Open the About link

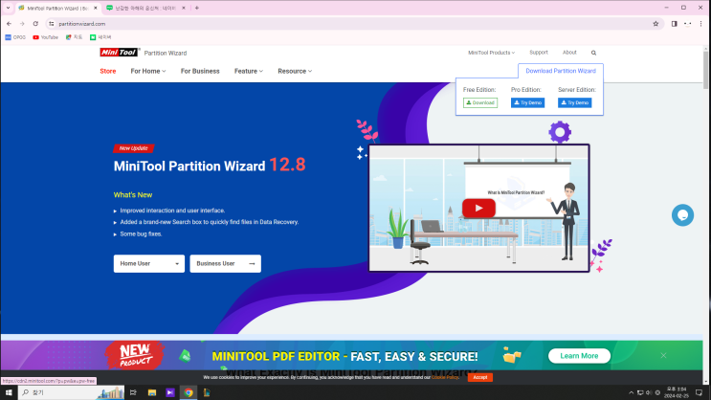coord(569,53)
